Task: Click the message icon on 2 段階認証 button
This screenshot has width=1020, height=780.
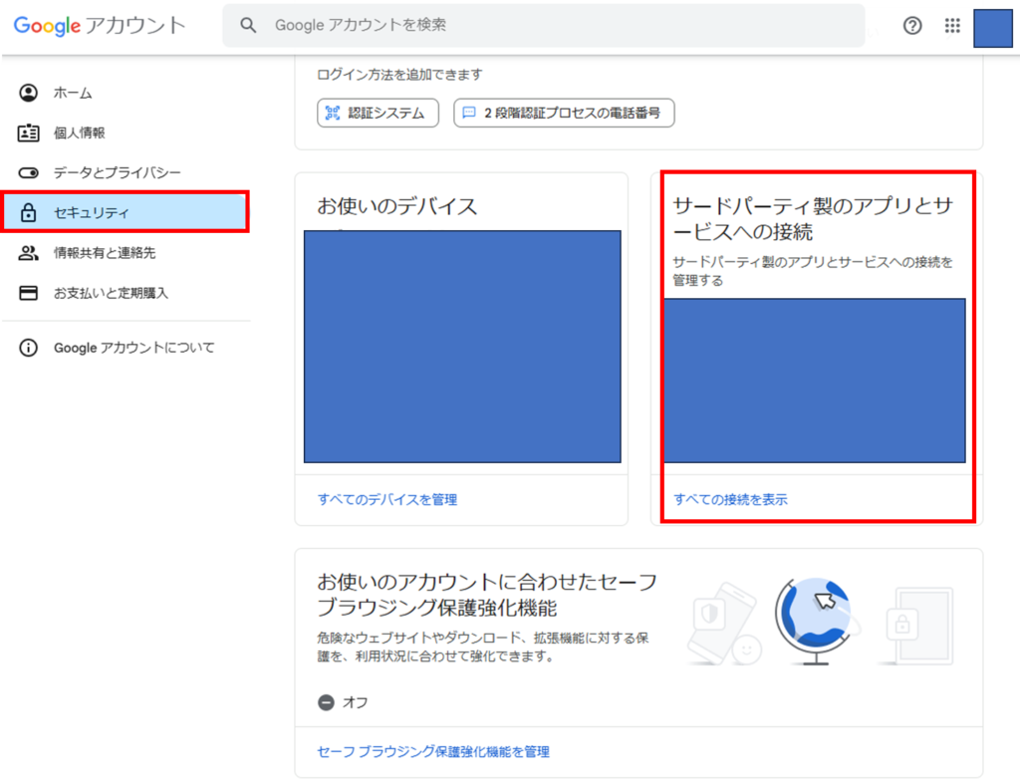Action: click(468, 114)
